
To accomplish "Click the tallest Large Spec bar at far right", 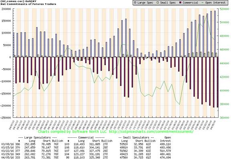I will [x=215, y=34].
